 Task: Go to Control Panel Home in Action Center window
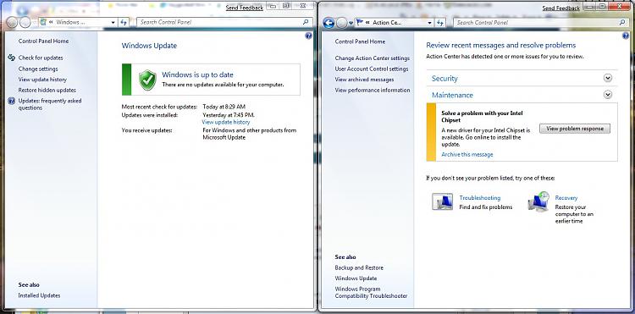pyautogui.click(x=360, y=41)
